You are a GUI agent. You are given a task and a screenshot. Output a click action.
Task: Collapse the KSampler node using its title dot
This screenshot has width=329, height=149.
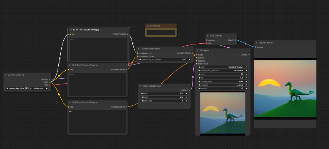[197, 51]
